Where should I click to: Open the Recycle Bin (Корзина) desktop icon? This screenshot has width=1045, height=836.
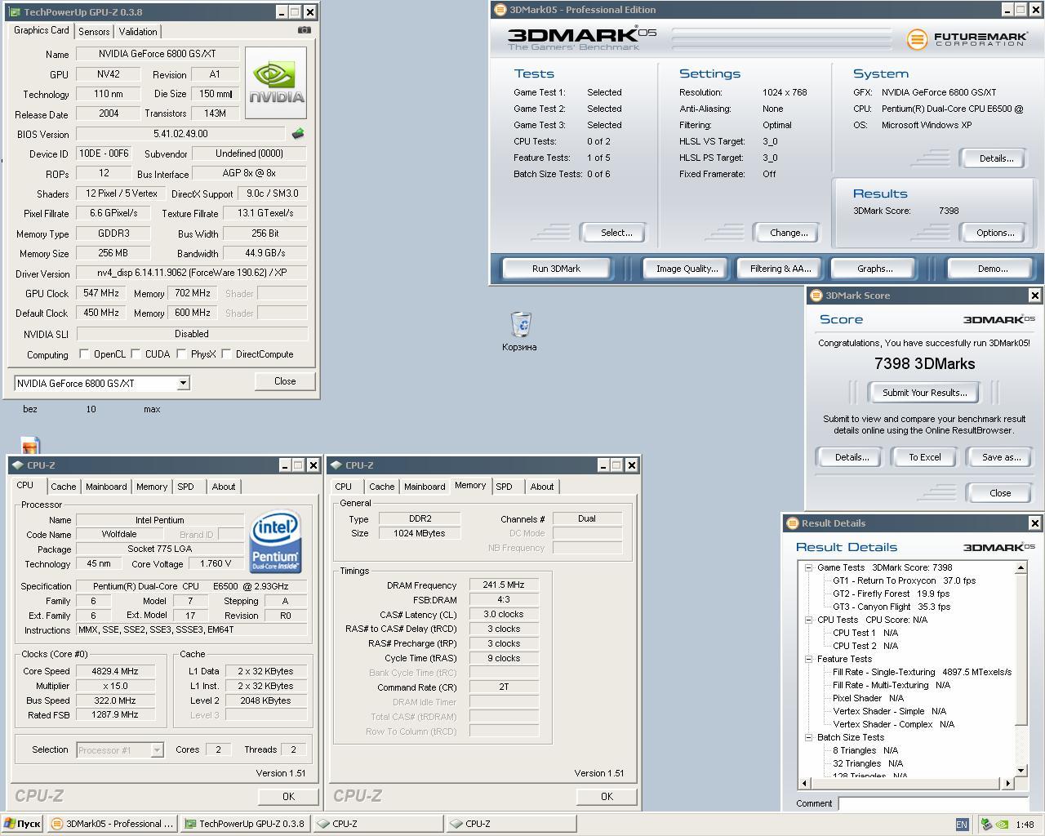(519, 331)
